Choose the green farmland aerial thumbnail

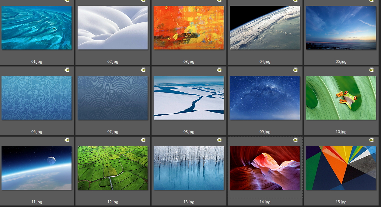coord(113,168)
